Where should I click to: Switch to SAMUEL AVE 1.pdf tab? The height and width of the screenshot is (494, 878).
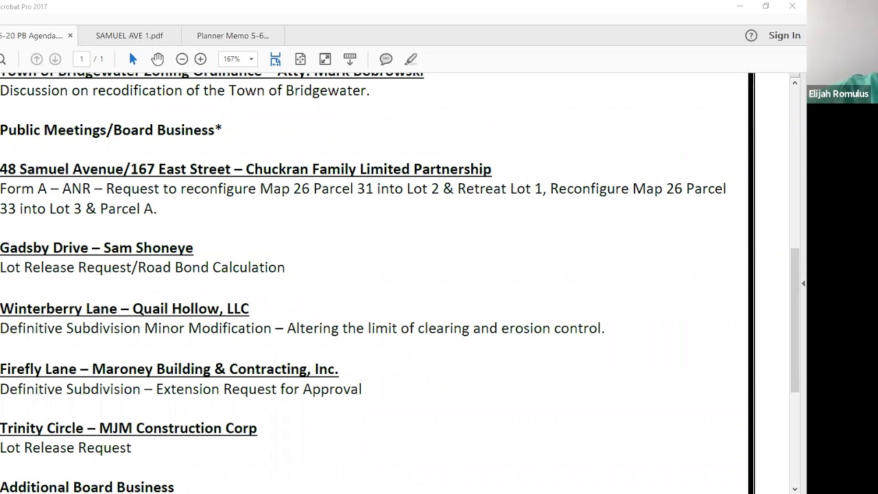[x=130, y=36]
